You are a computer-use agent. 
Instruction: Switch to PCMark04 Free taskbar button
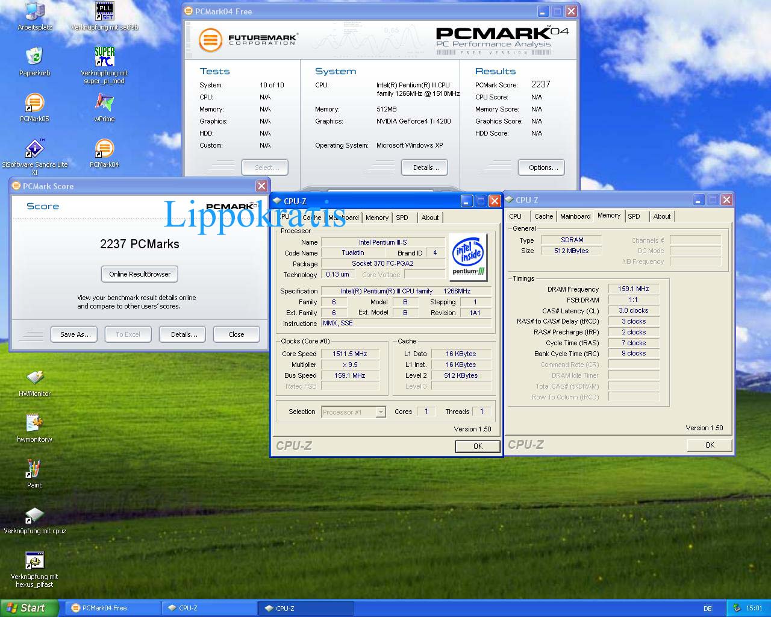point(113,608)
